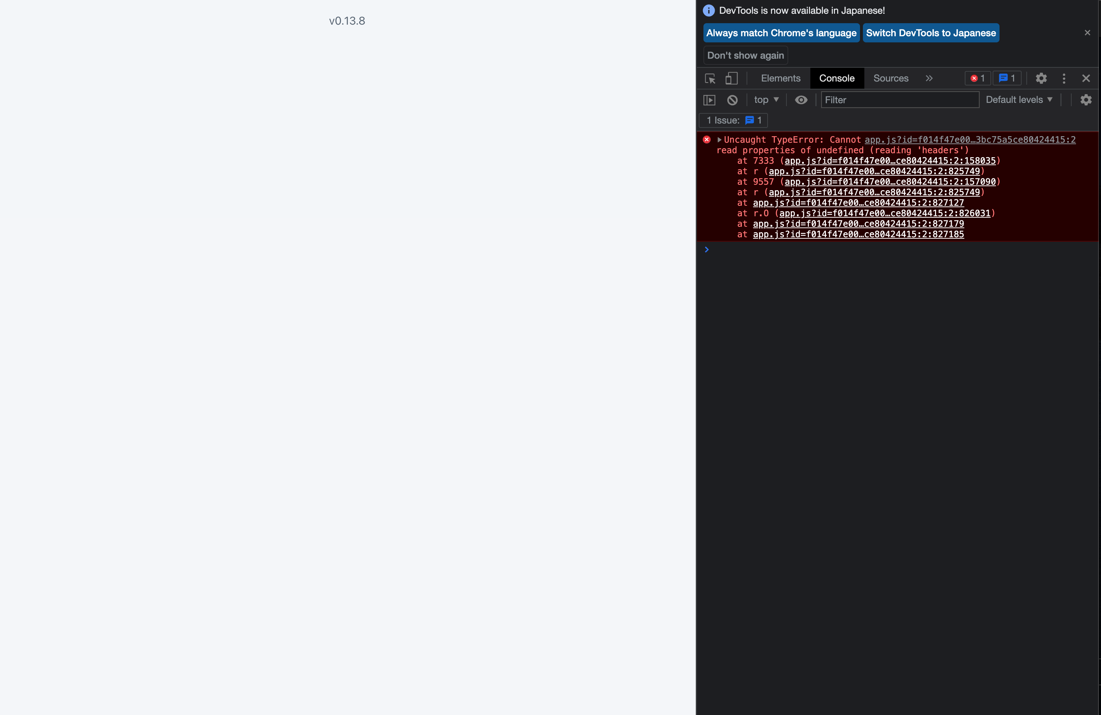The width and height of the screenshot is (1101, 715).
Task: Click the issues counter badge
Action: (x=1007, y=78)
